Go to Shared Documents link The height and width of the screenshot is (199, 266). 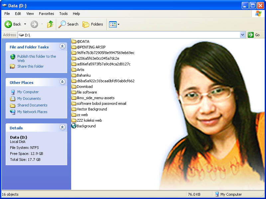(32, 105)
